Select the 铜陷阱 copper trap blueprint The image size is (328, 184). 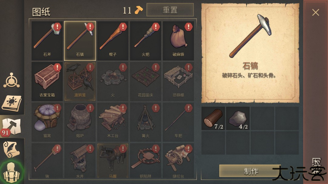click(145, 161)
